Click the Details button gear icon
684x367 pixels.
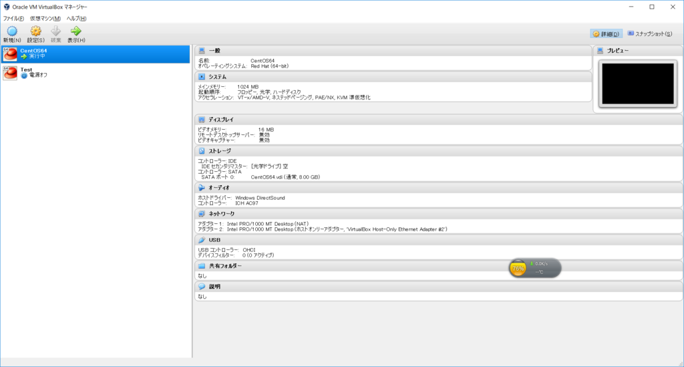[x=596, y=33]
